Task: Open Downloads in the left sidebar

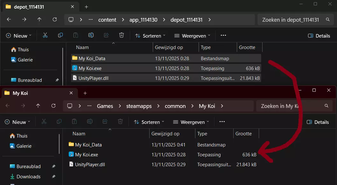Action: [28, 176]
